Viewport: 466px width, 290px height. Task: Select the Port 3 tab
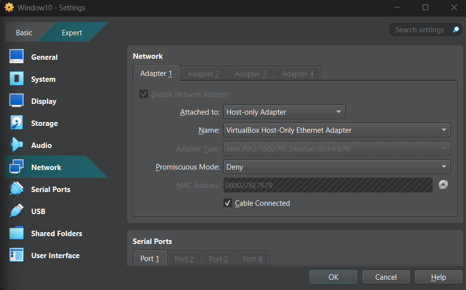[218, 259]
